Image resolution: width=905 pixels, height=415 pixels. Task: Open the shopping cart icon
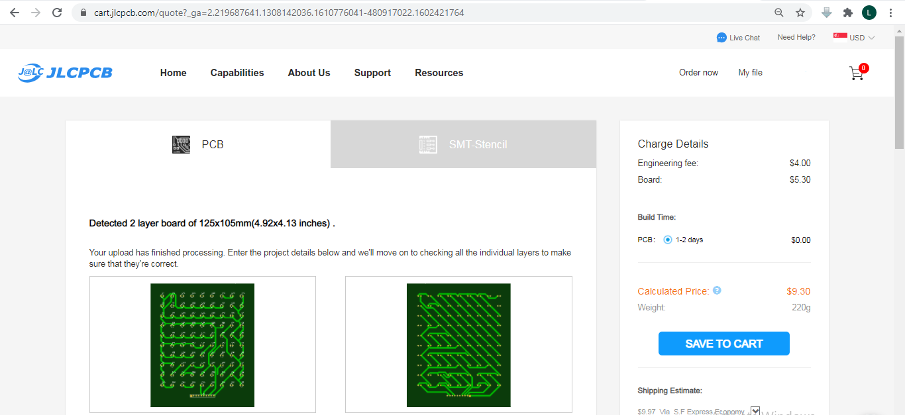click(x=857, y=73)
